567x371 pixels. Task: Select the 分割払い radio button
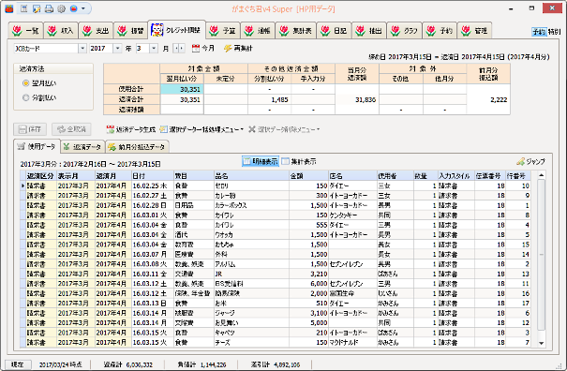coord(25,97)
